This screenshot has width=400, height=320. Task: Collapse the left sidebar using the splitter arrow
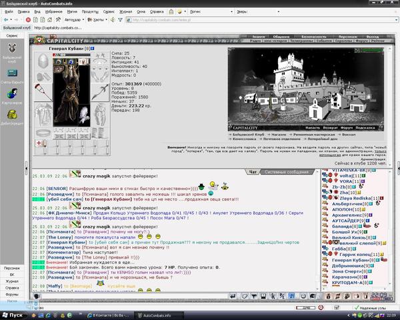26,168
